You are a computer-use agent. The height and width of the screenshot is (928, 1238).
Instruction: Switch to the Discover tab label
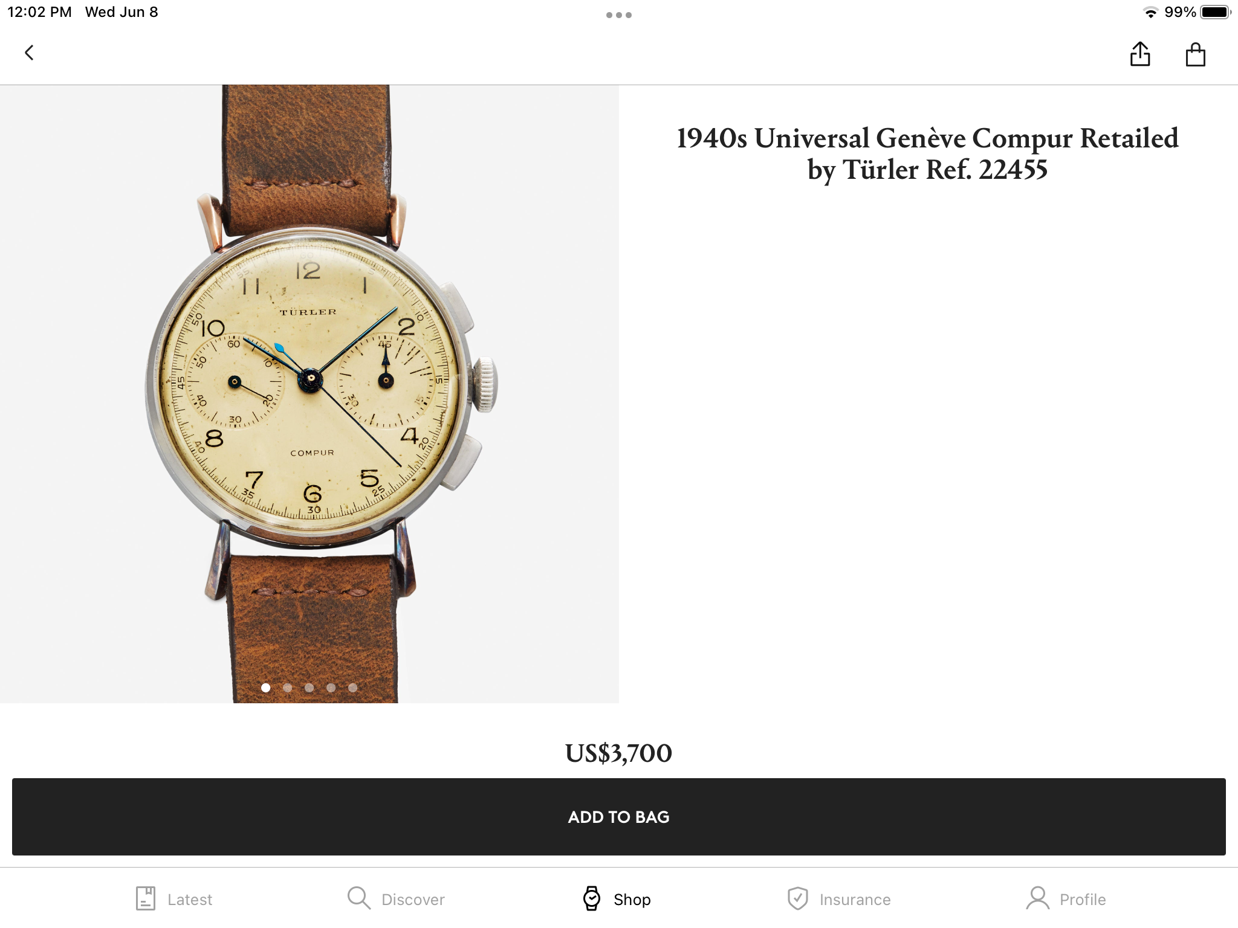click(413, 900)
